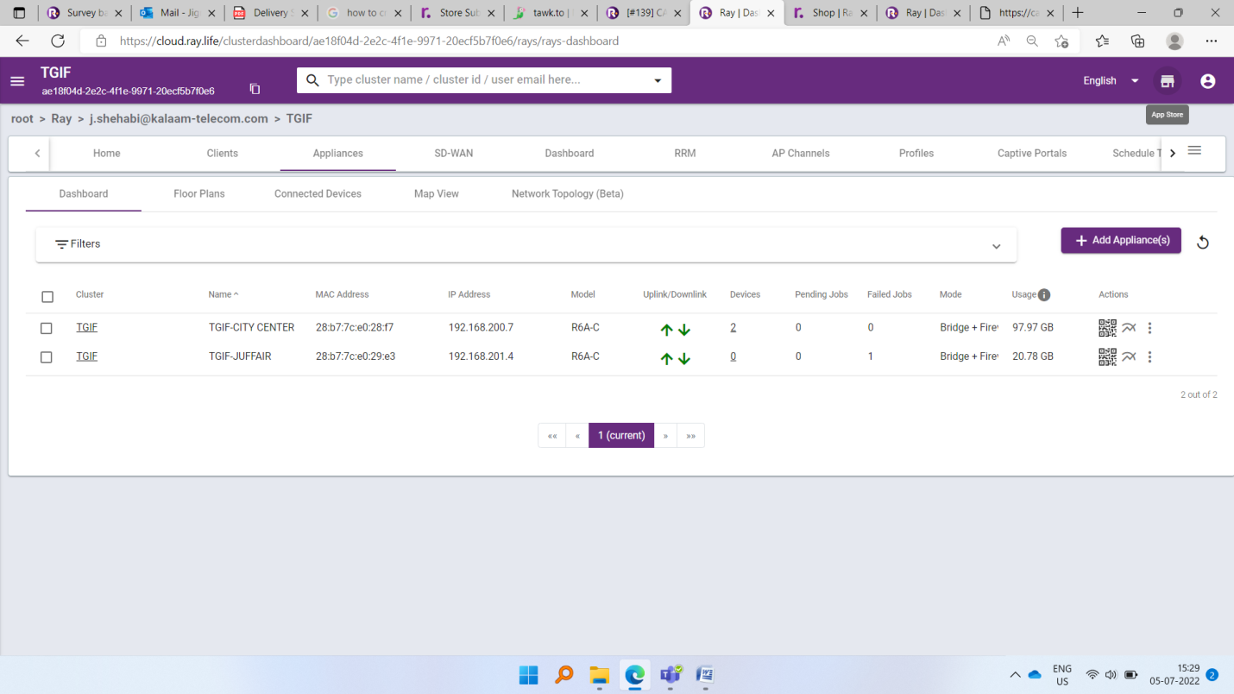Open more actions menu for TGIF-CITY CENTER
Screen dimensions: 1234x694
tap(1150, 328)
